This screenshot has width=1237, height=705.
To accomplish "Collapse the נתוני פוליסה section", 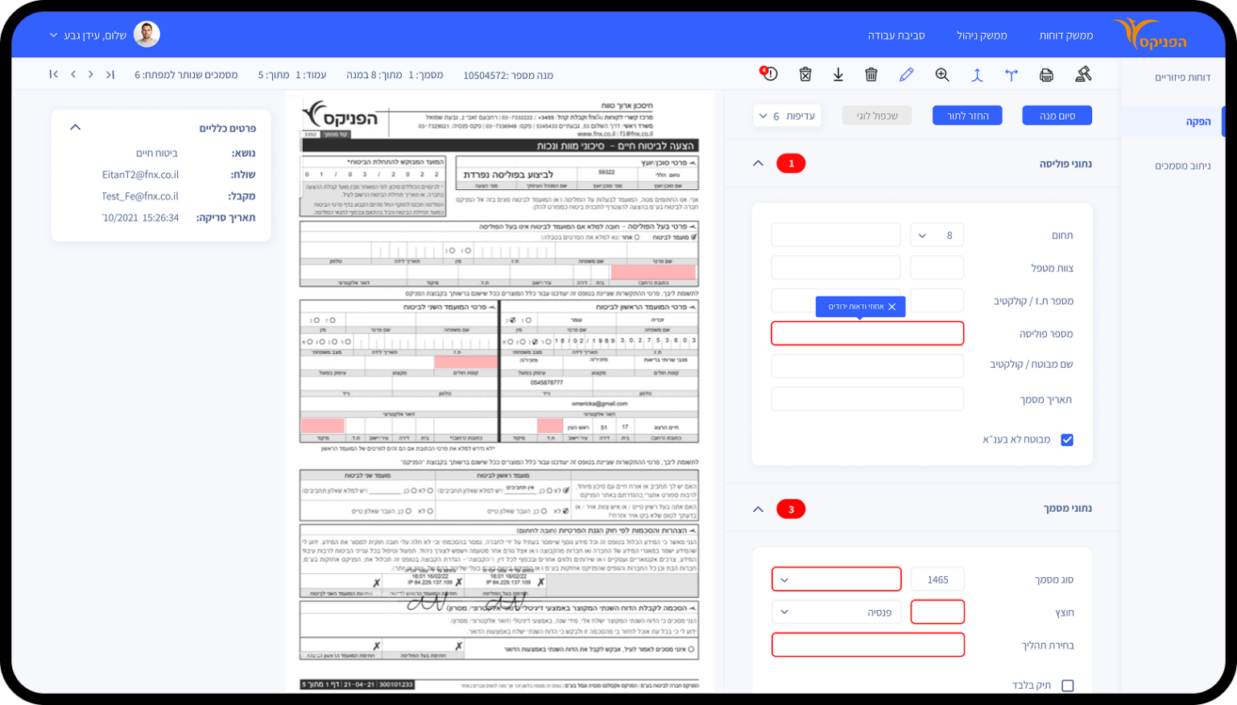I will 758,163.
